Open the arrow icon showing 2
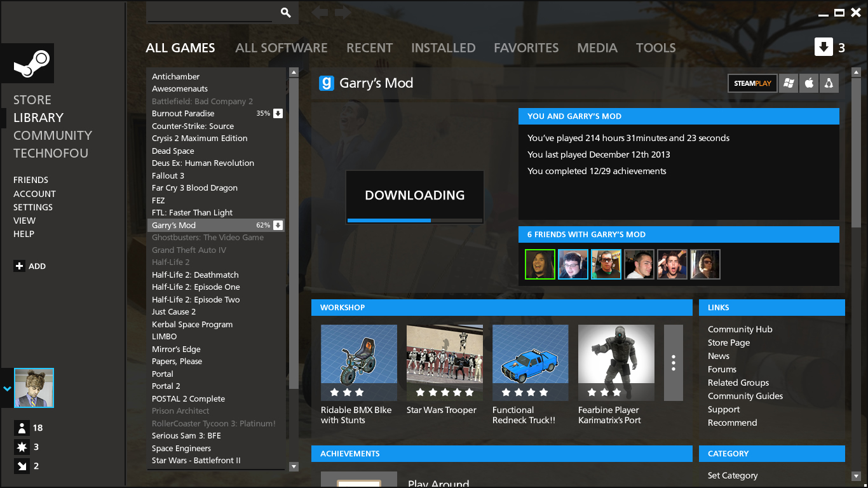Image resolution: width=868 pixels, height=488 pixels. tap(22, 466)
